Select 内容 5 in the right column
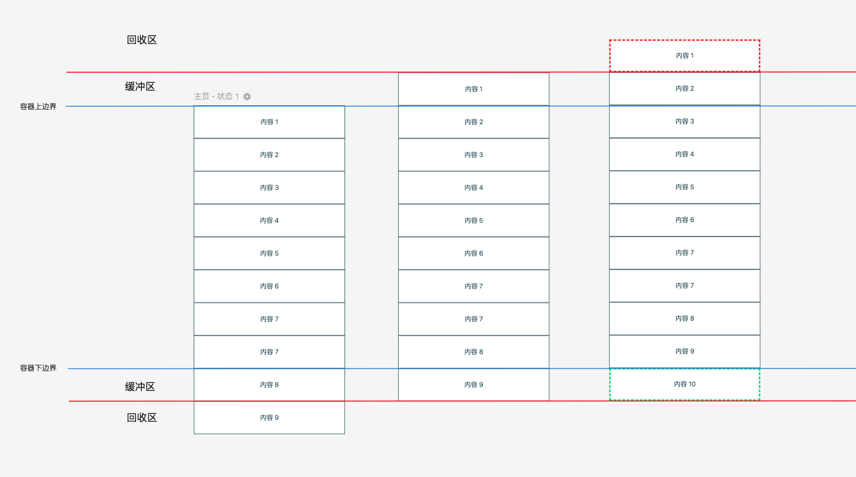Screen dimensions: 856x477 (685, 187)
